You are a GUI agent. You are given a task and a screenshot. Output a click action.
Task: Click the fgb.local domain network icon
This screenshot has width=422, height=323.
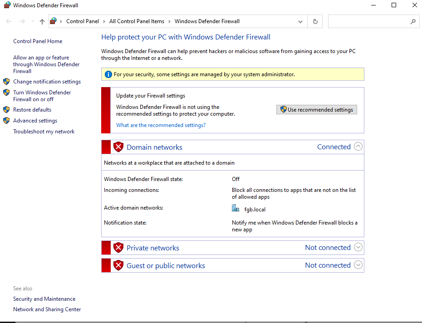point(235,208)
